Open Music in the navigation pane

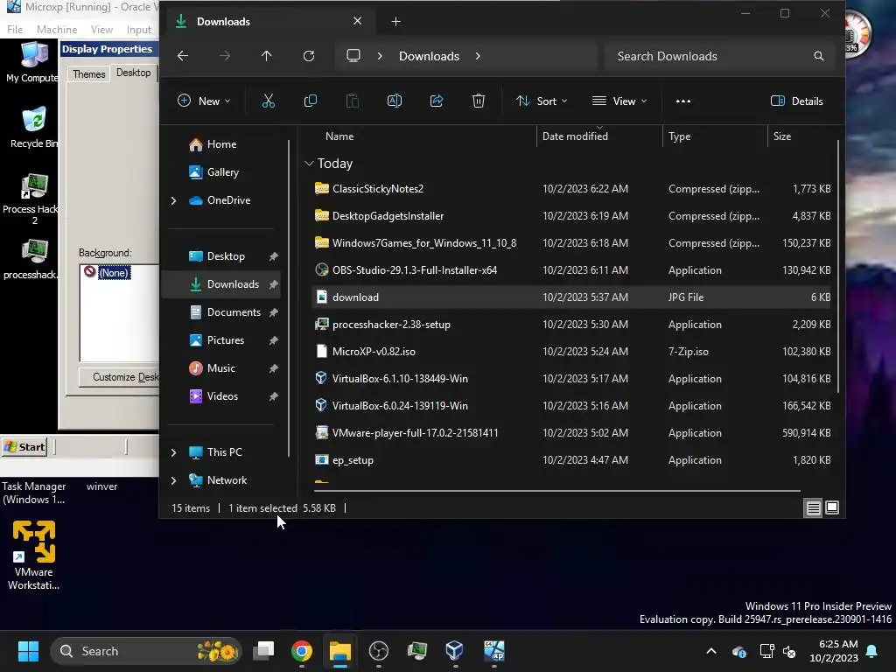point(220,368)
